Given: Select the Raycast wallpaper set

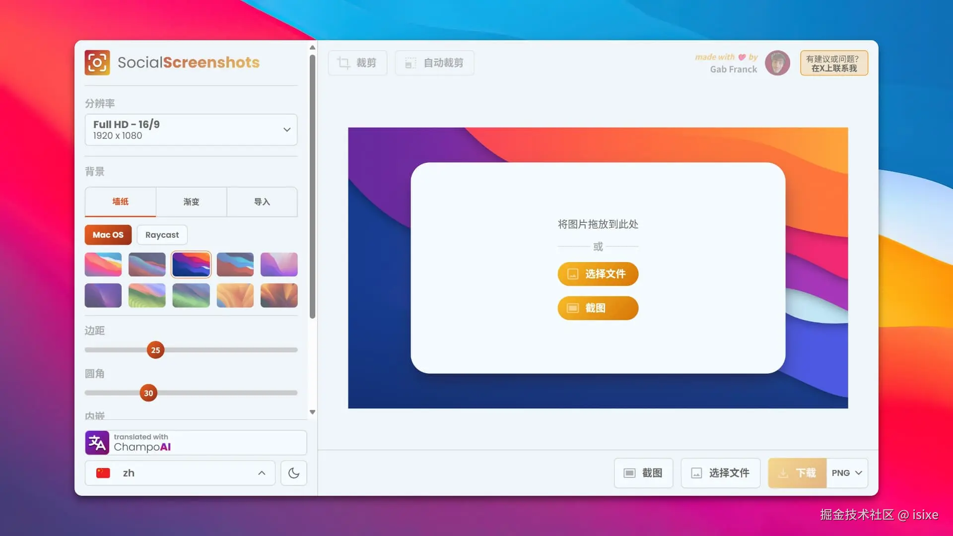Looking at the screenshot, I should click(x=162, y=235).
